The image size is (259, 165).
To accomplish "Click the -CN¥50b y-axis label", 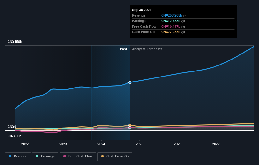I will (x=15, y=136).
